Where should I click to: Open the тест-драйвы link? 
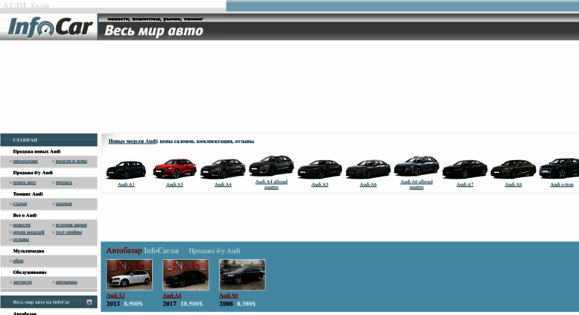click(69, 232)
